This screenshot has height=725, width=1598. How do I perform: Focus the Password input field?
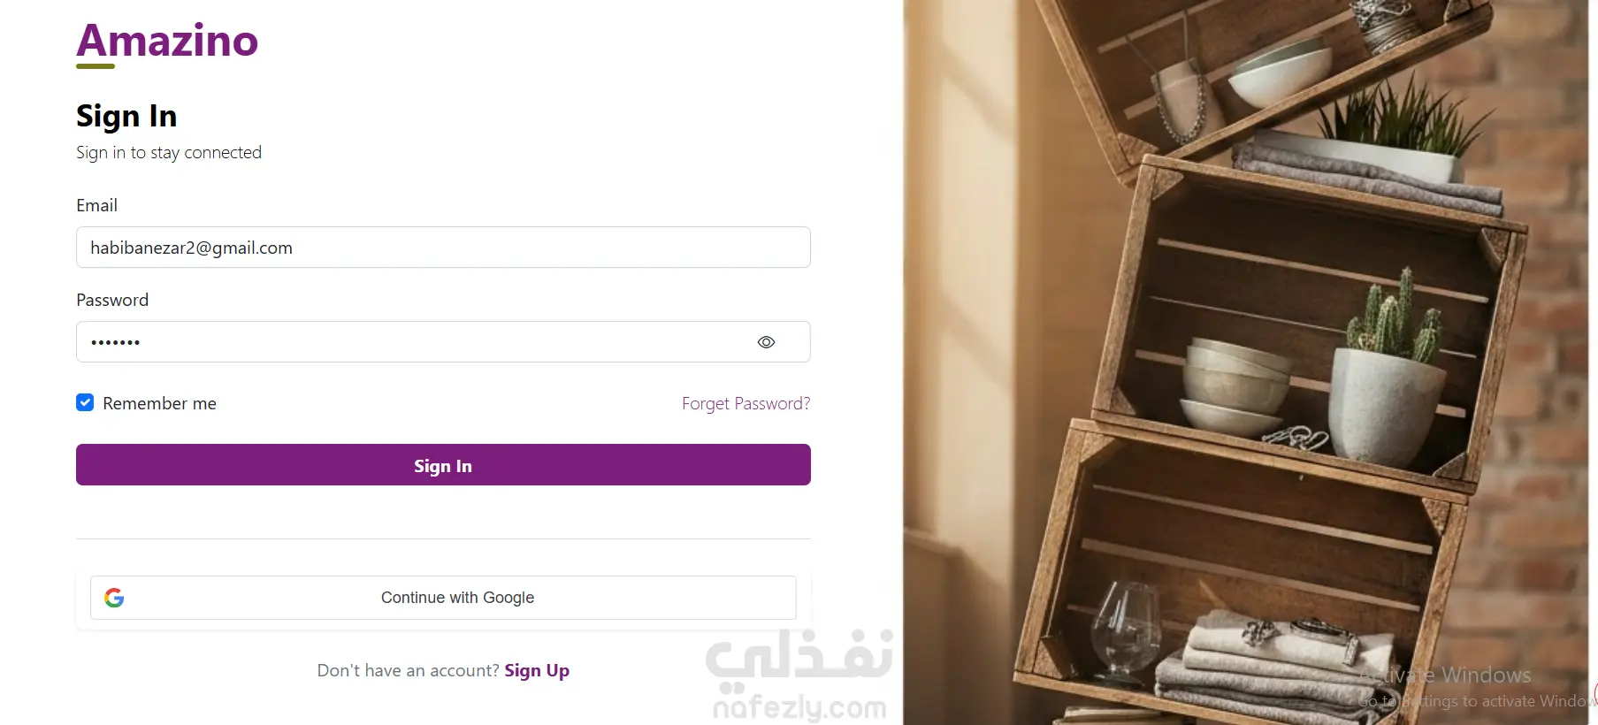443,342
